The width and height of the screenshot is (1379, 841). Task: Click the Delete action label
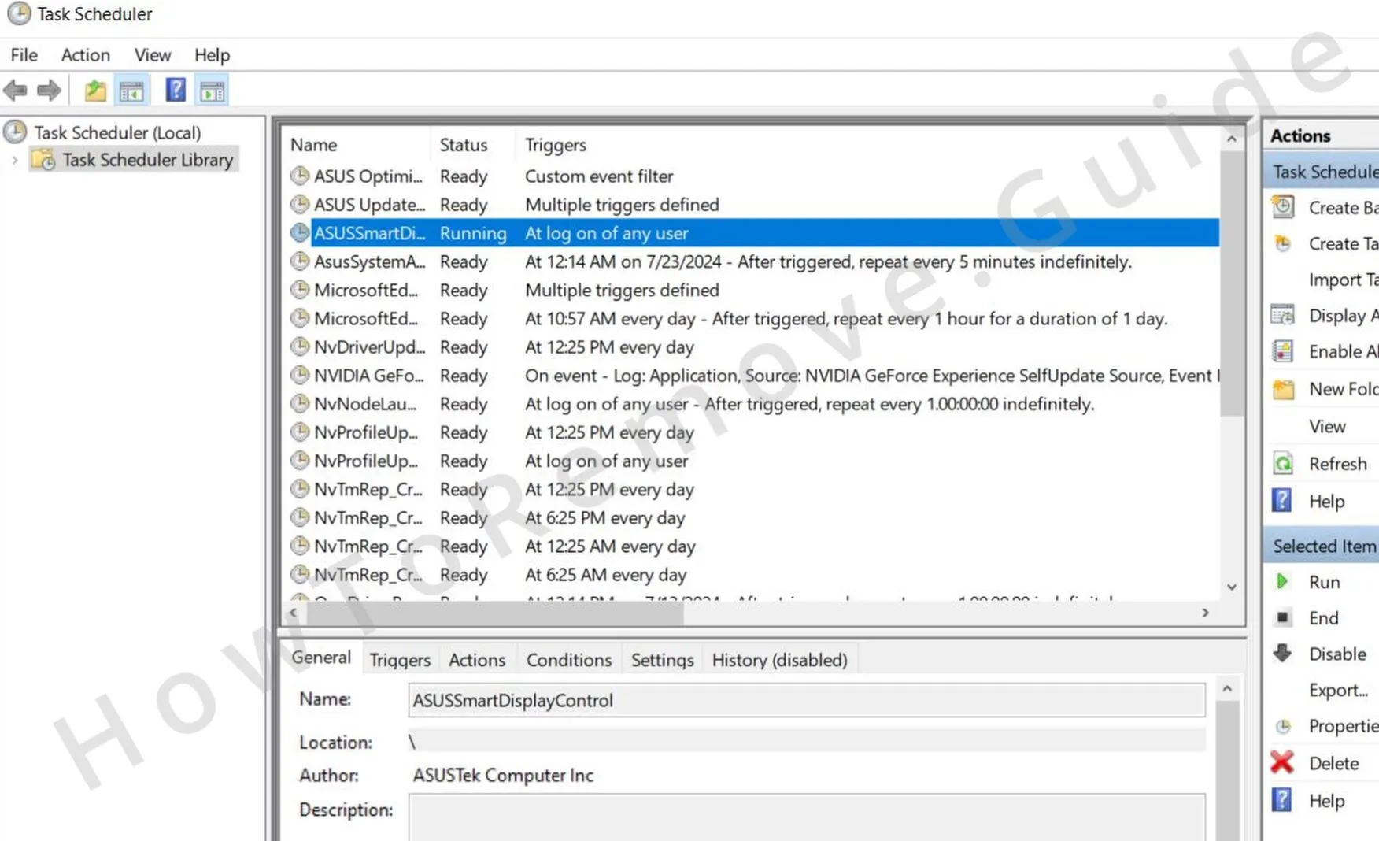pos(1333,763)
